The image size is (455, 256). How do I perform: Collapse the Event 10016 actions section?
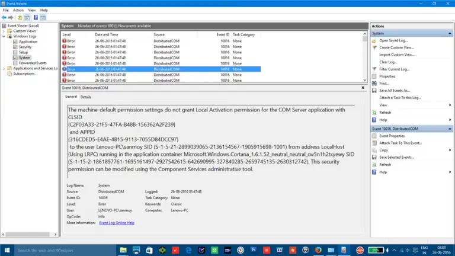[x=450, y=129]
